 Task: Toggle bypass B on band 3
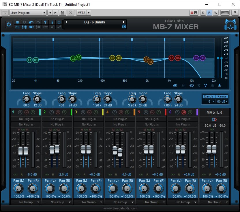[x=83, y=112]
